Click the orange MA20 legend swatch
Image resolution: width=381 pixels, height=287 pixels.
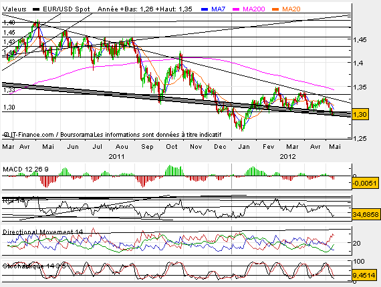pos(275,9)
